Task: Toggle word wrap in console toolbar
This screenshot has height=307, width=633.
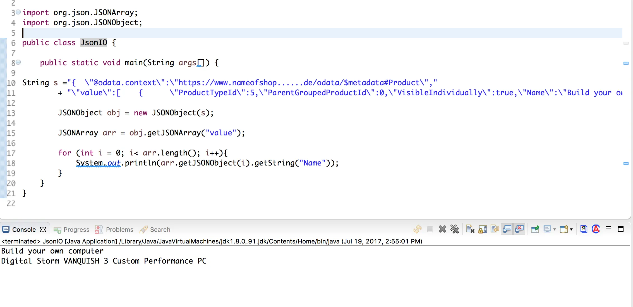Action: pyautogui.click(x=495, y=229)
